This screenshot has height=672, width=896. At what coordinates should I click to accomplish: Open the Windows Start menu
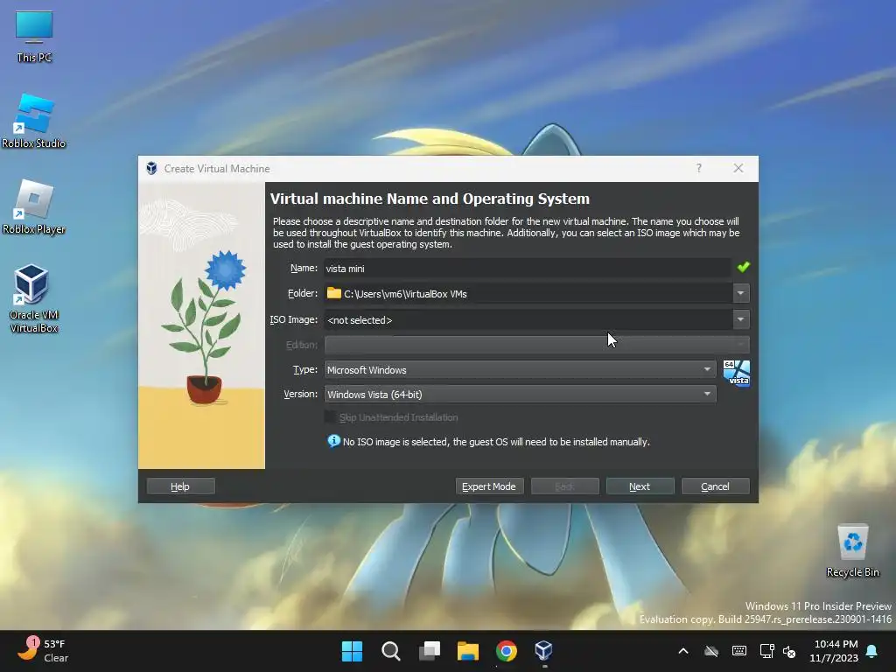click(352, 651)
